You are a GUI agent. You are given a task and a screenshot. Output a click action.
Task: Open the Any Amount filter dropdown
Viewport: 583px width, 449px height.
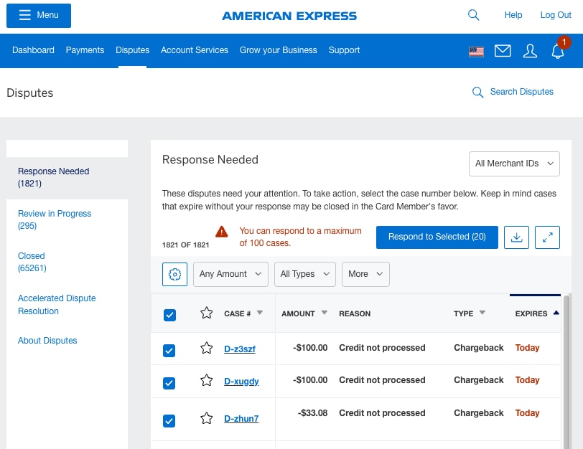click(230, 274)
